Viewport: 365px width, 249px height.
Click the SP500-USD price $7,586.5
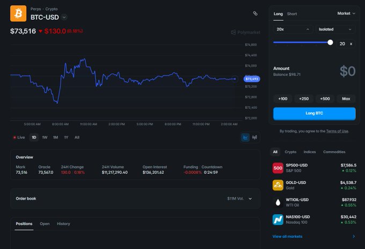click(348, 165)
